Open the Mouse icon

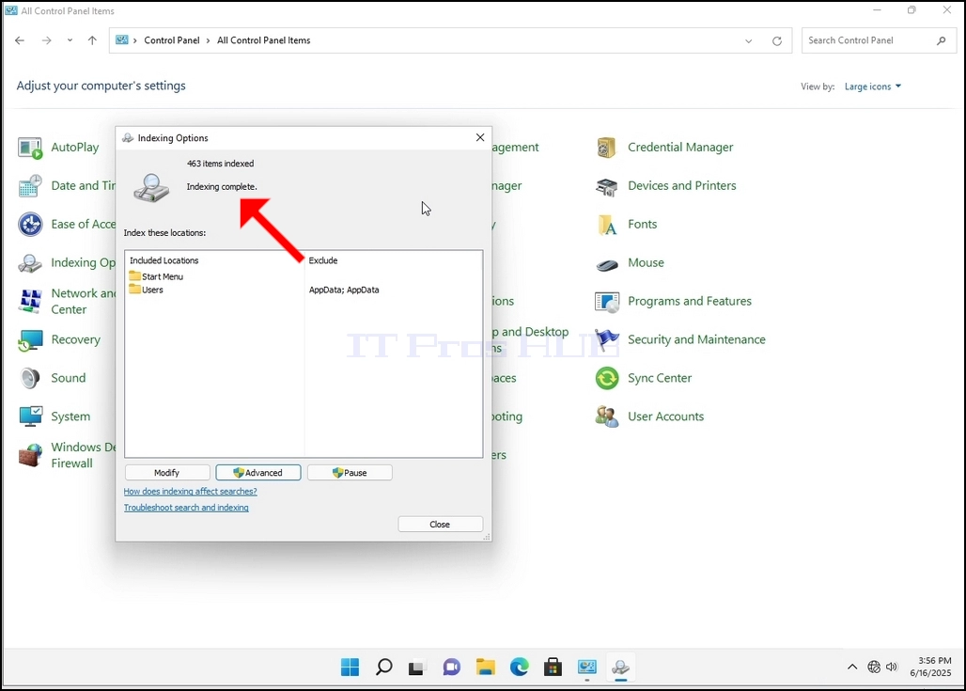pyautogui.click(x=607, y=264)
